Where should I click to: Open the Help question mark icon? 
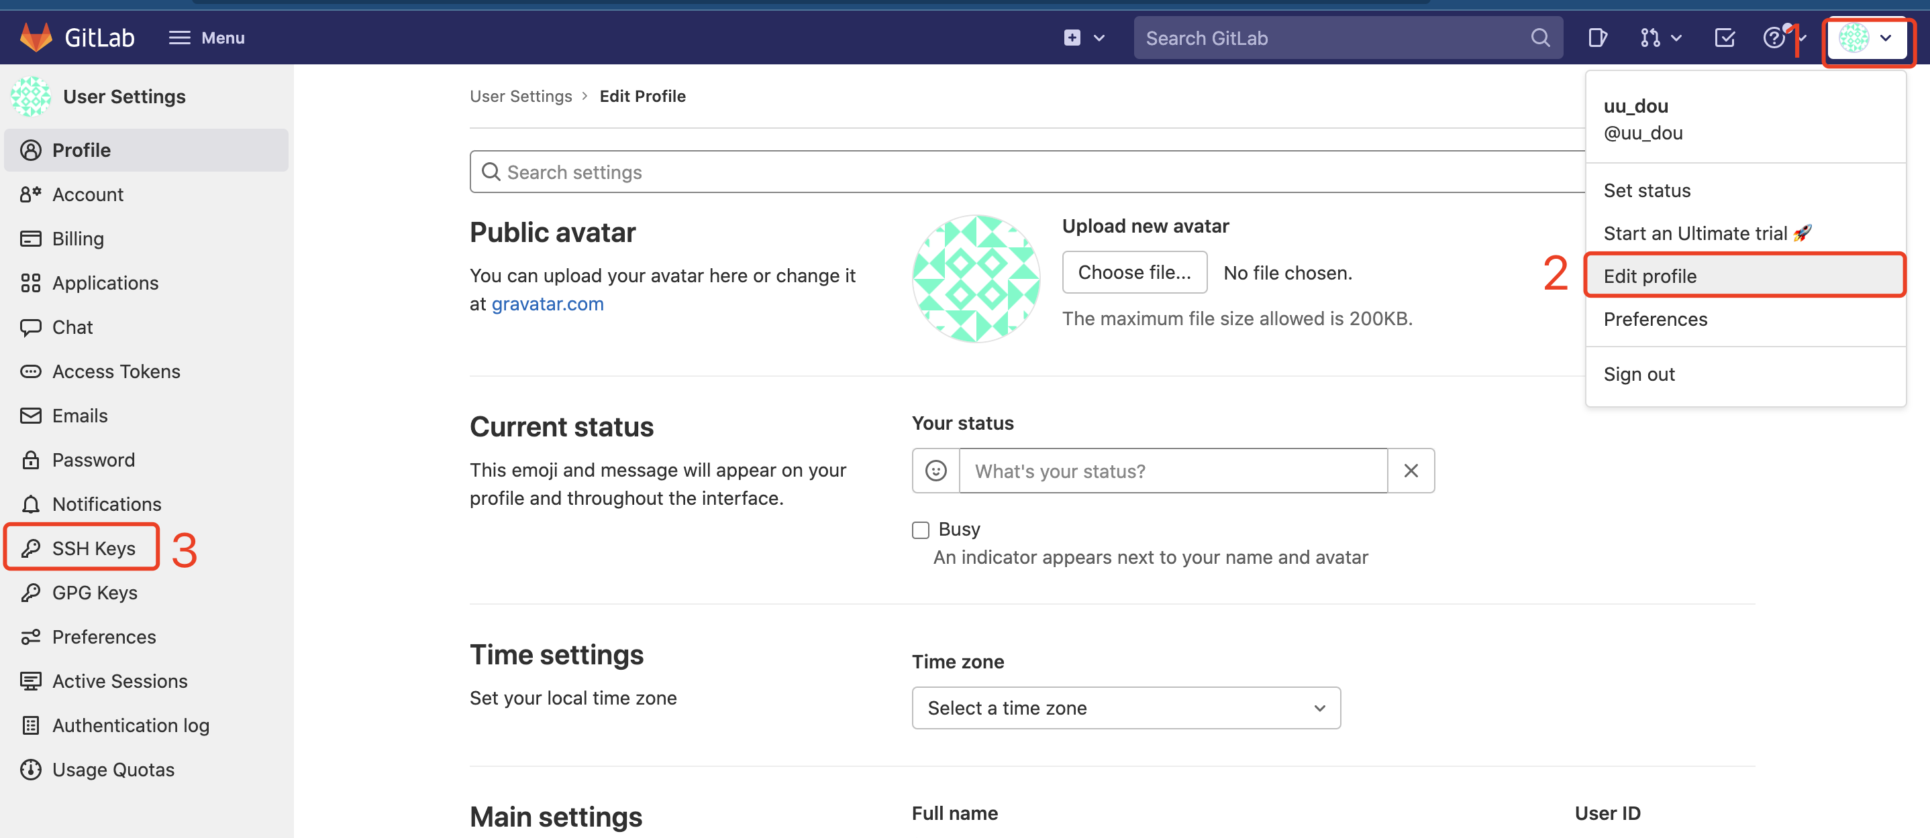click(x=1774, y=38)
